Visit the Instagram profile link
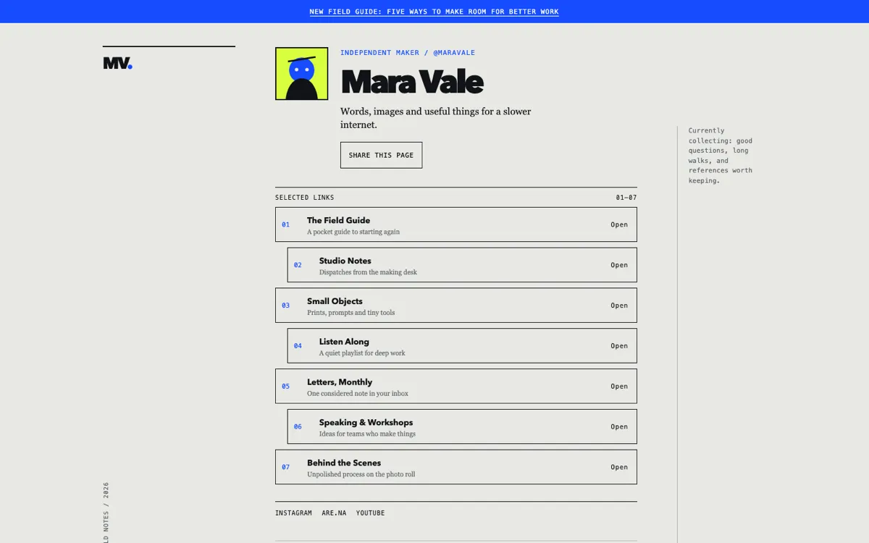 293,513
